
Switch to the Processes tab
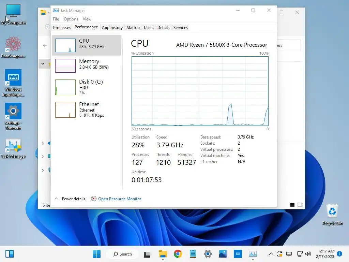point(62,27)
